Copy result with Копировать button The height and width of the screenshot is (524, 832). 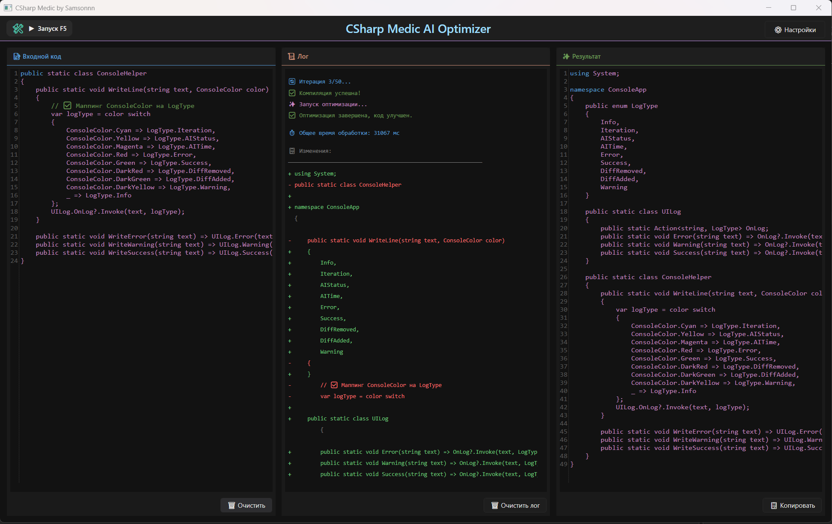(x=792, y=505)
